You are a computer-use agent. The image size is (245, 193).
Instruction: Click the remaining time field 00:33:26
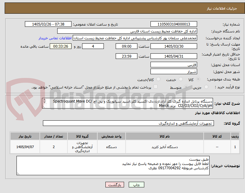pos(61,46)
